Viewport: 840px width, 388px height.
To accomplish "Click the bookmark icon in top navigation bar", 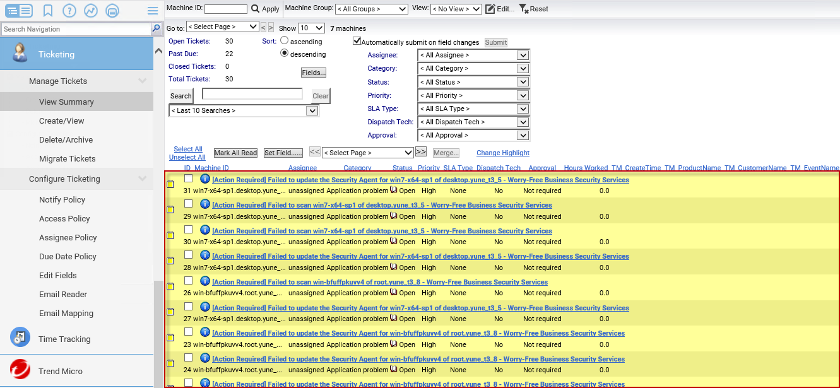I will click(x=48, y=11).
